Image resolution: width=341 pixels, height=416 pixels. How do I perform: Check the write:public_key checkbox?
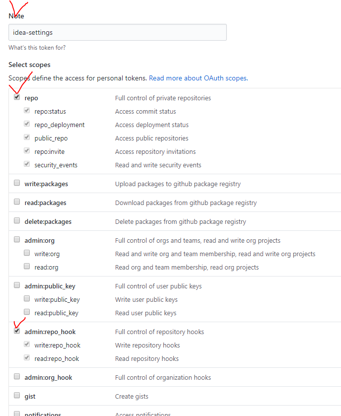tap(27, 298)
